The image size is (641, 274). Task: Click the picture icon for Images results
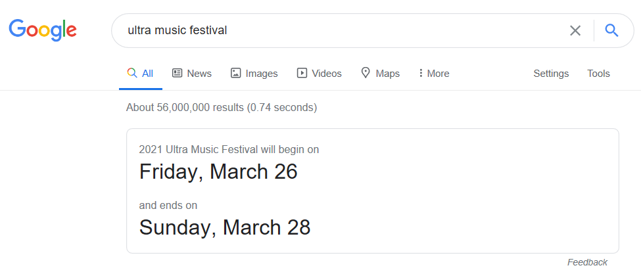pyautogui.click(x=235, y=73)
